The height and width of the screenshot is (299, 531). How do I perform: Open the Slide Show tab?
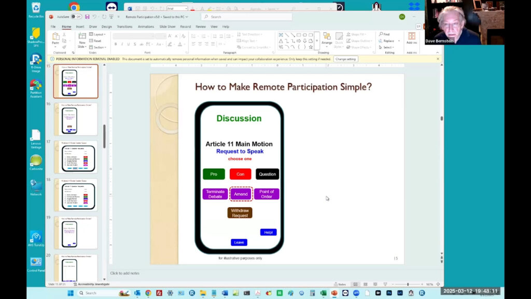(x=167, y=26)
